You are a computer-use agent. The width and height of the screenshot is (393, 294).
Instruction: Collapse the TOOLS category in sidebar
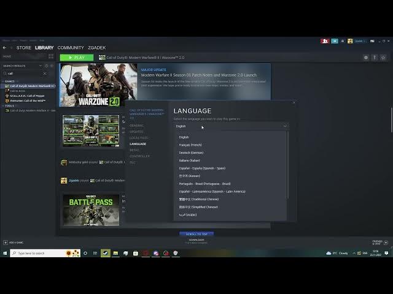(9, 106)
